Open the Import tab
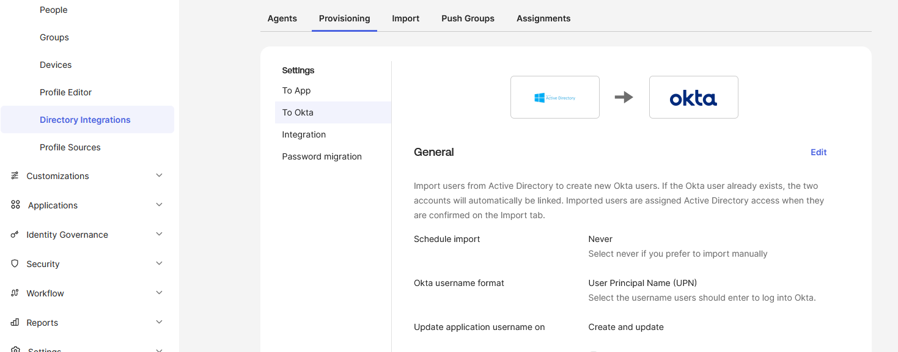The width and height of the screenshot is (898, 352). pos(406,18)
